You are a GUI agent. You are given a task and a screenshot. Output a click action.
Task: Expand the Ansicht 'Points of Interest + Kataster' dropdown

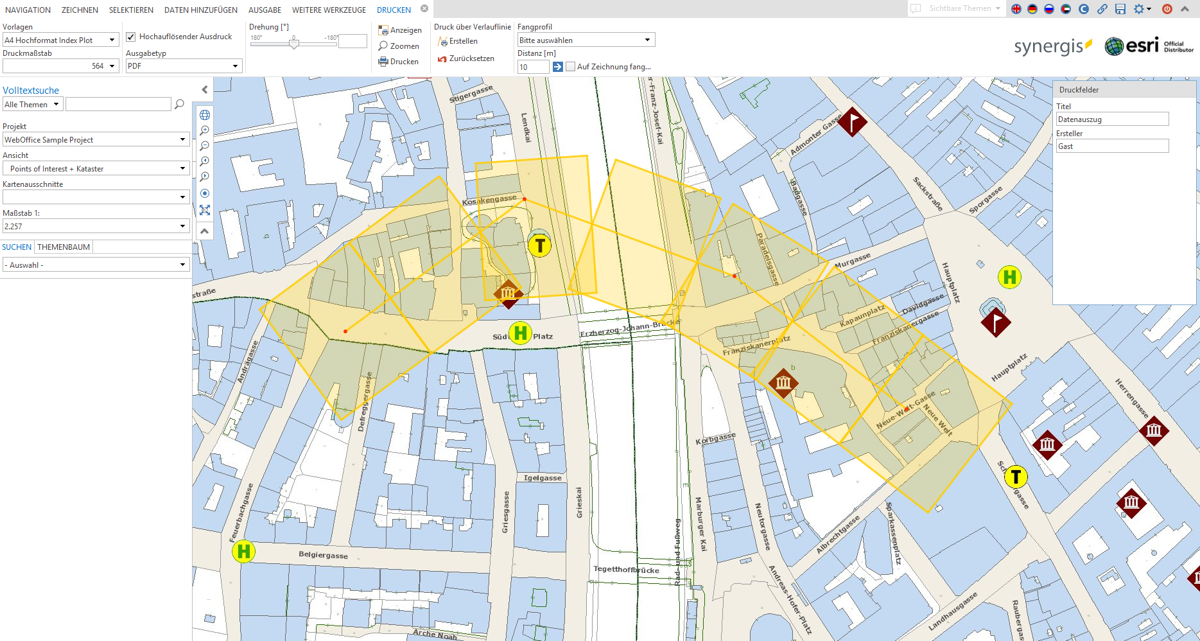(x=183, y=168)
